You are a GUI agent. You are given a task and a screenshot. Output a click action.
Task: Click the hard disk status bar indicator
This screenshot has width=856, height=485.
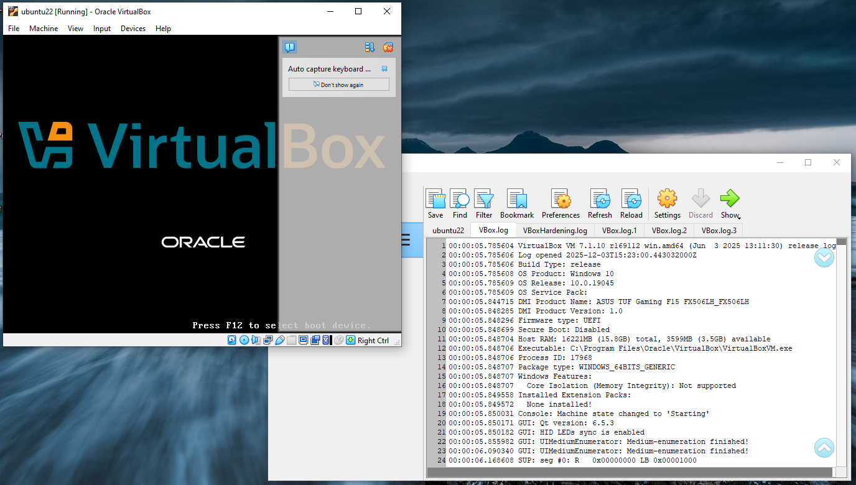coord(231,340)
